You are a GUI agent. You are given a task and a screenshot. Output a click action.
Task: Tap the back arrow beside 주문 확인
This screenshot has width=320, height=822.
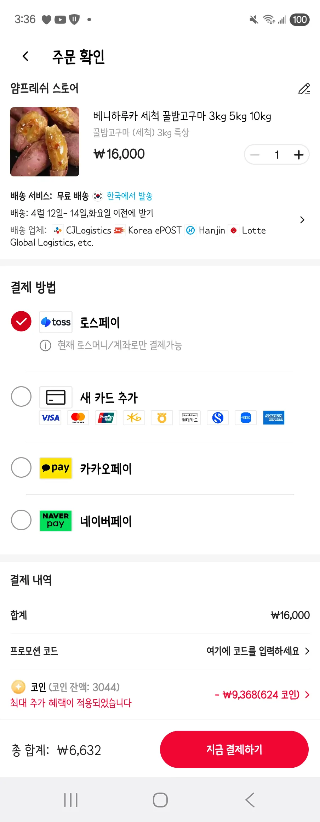[25, 56]
